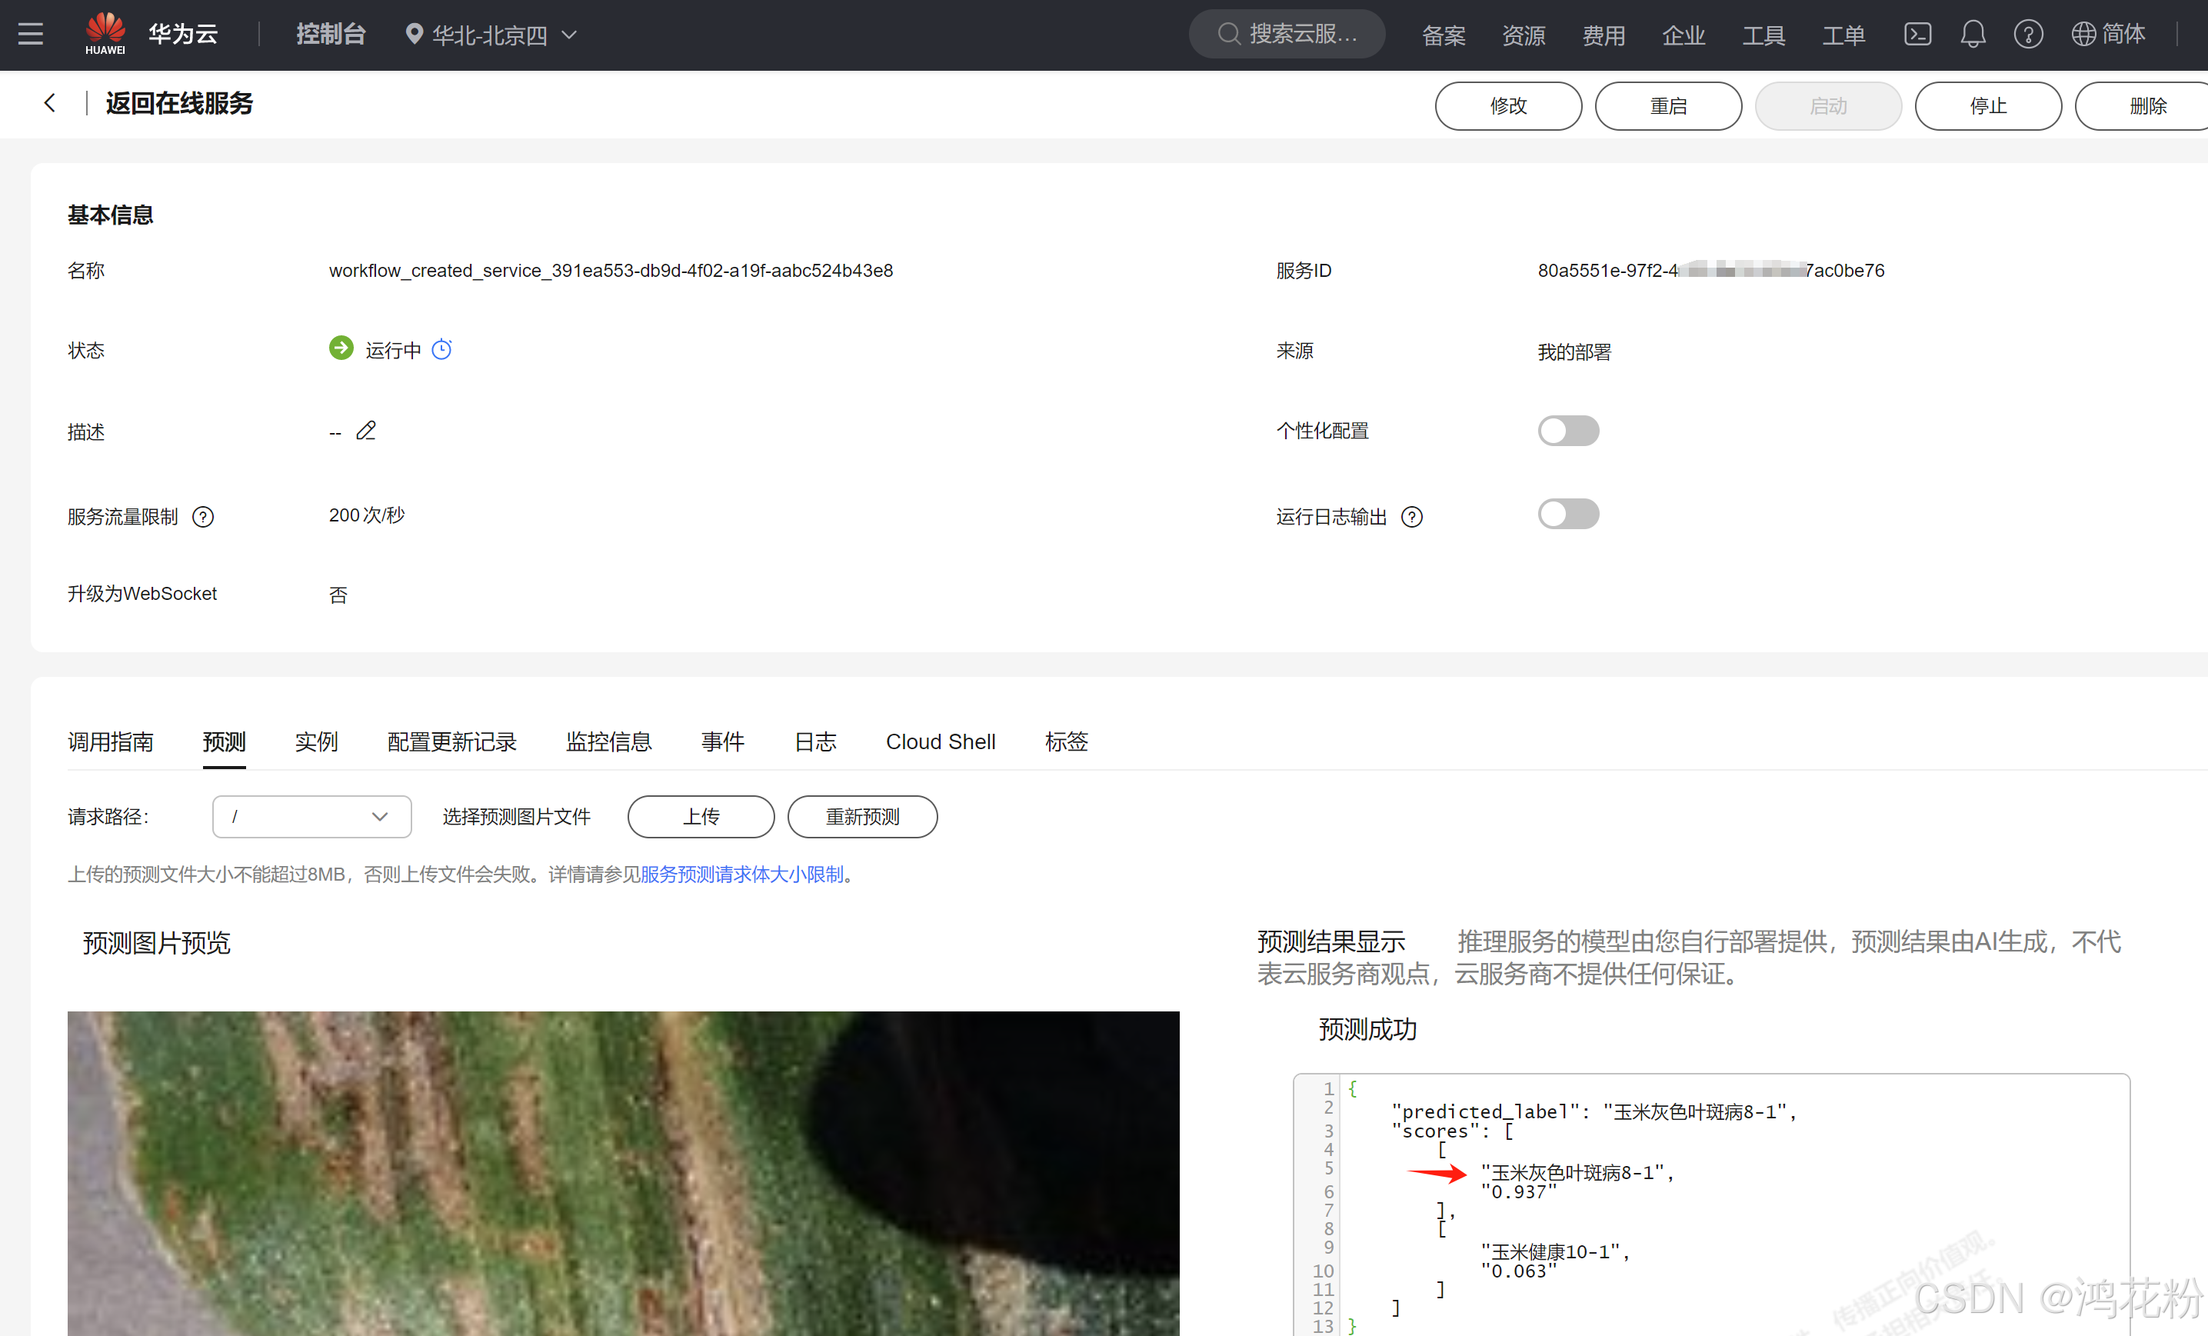The image size is (2208, 1336).
Task: Click the 上传 button
Action: (x=701, y=816)
